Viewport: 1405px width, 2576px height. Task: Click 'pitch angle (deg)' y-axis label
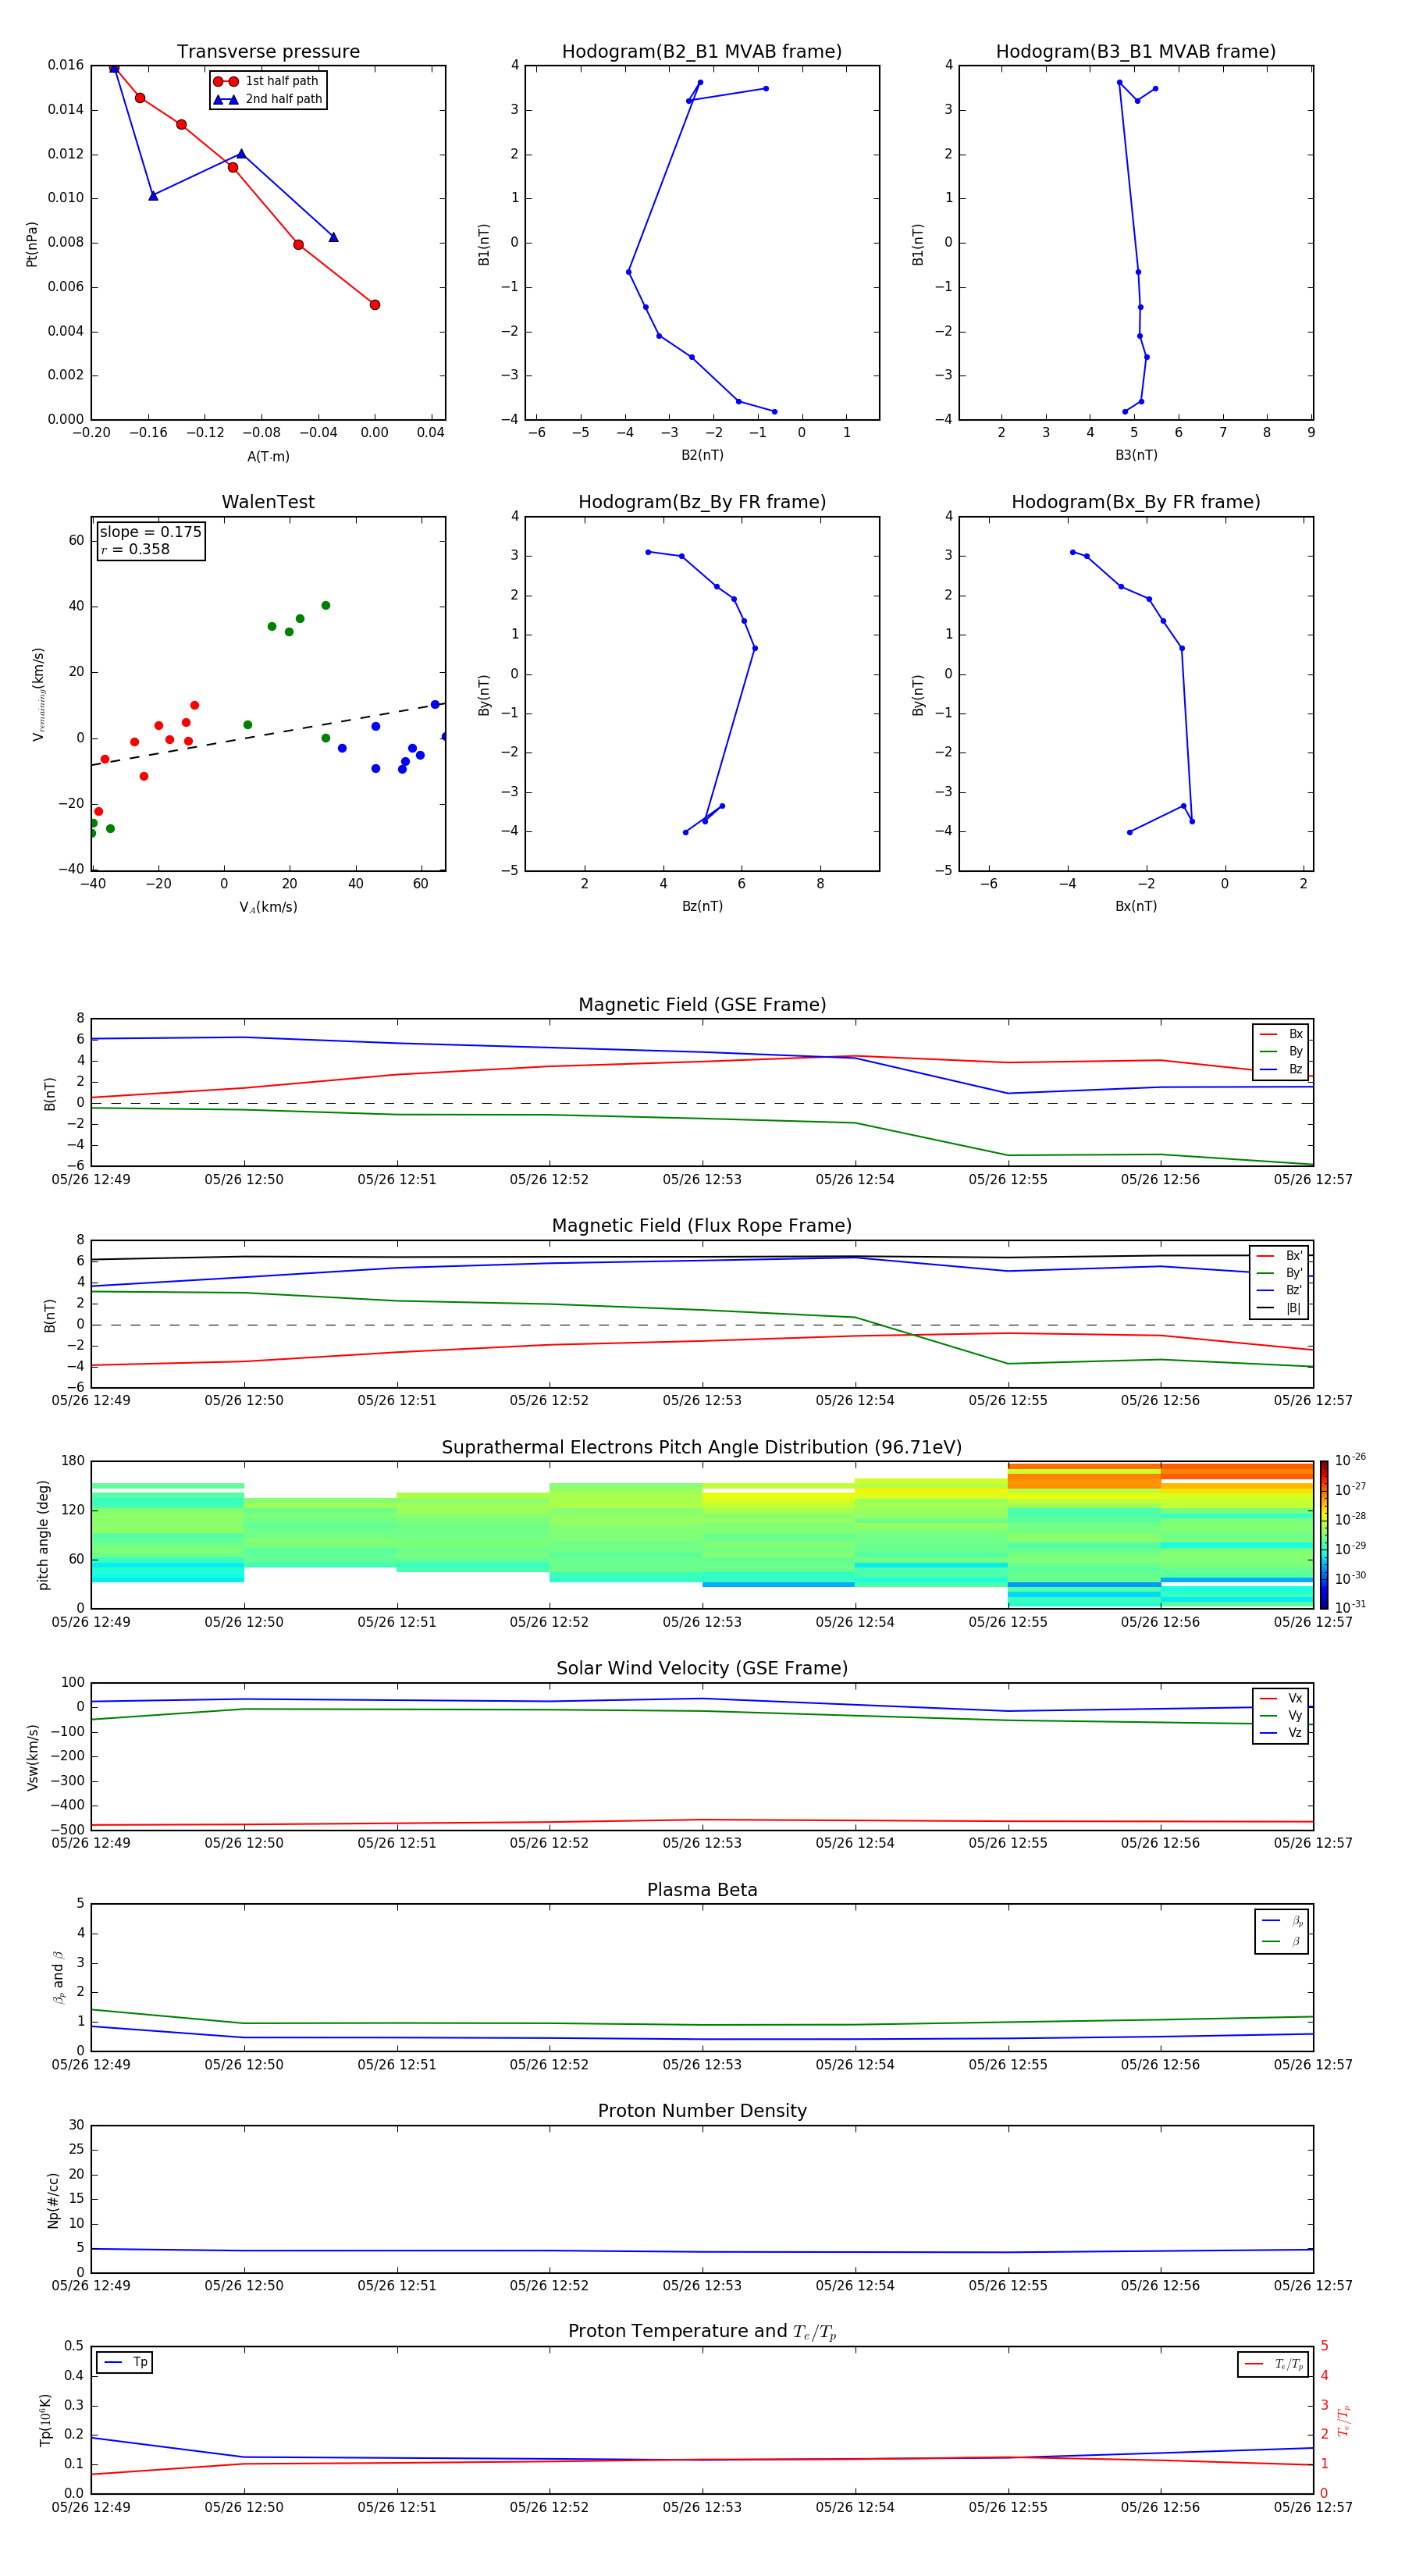point(43,1535)
